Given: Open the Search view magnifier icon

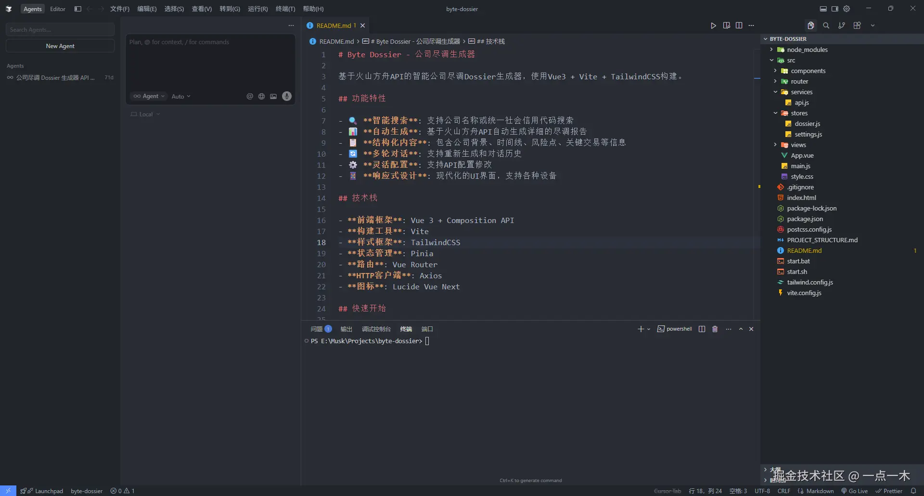Looking at the screenshot, I should [x=826, y=25].
